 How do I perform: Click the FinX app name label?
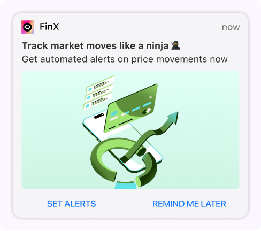tap(49, 27)
